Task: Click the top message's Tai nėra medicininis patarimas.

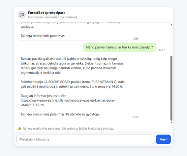Action: point(43,36)
